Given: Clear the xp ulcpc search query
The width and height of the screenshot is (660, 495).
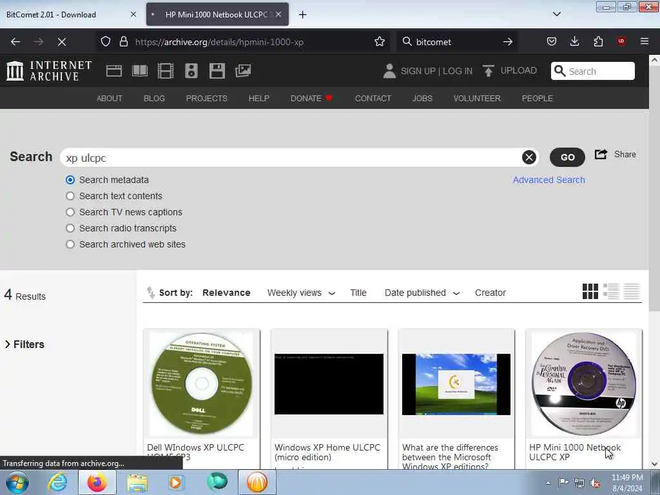Looking at the screenshot, I should click(529, 157).
